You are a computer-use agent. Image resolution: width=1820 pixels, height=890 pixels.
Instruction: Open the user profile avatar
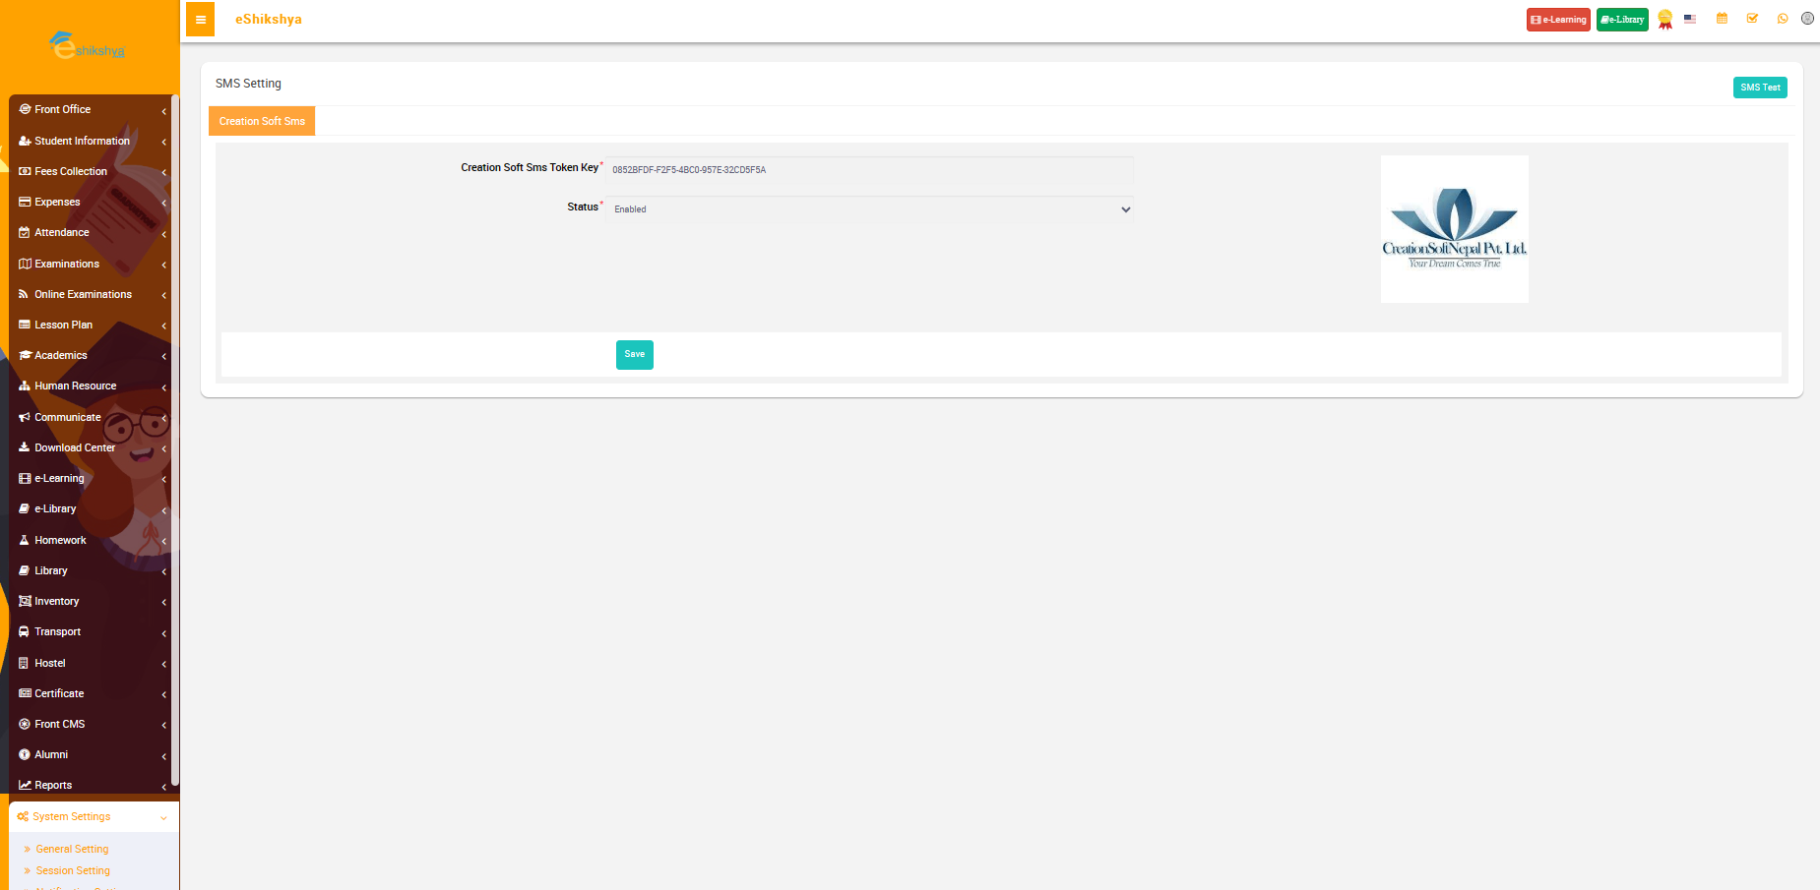(x=1807, y=19)
